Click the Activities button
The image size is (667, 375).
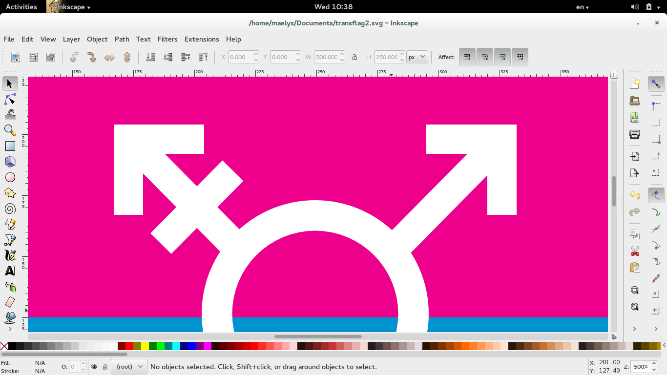click(21, 7)
